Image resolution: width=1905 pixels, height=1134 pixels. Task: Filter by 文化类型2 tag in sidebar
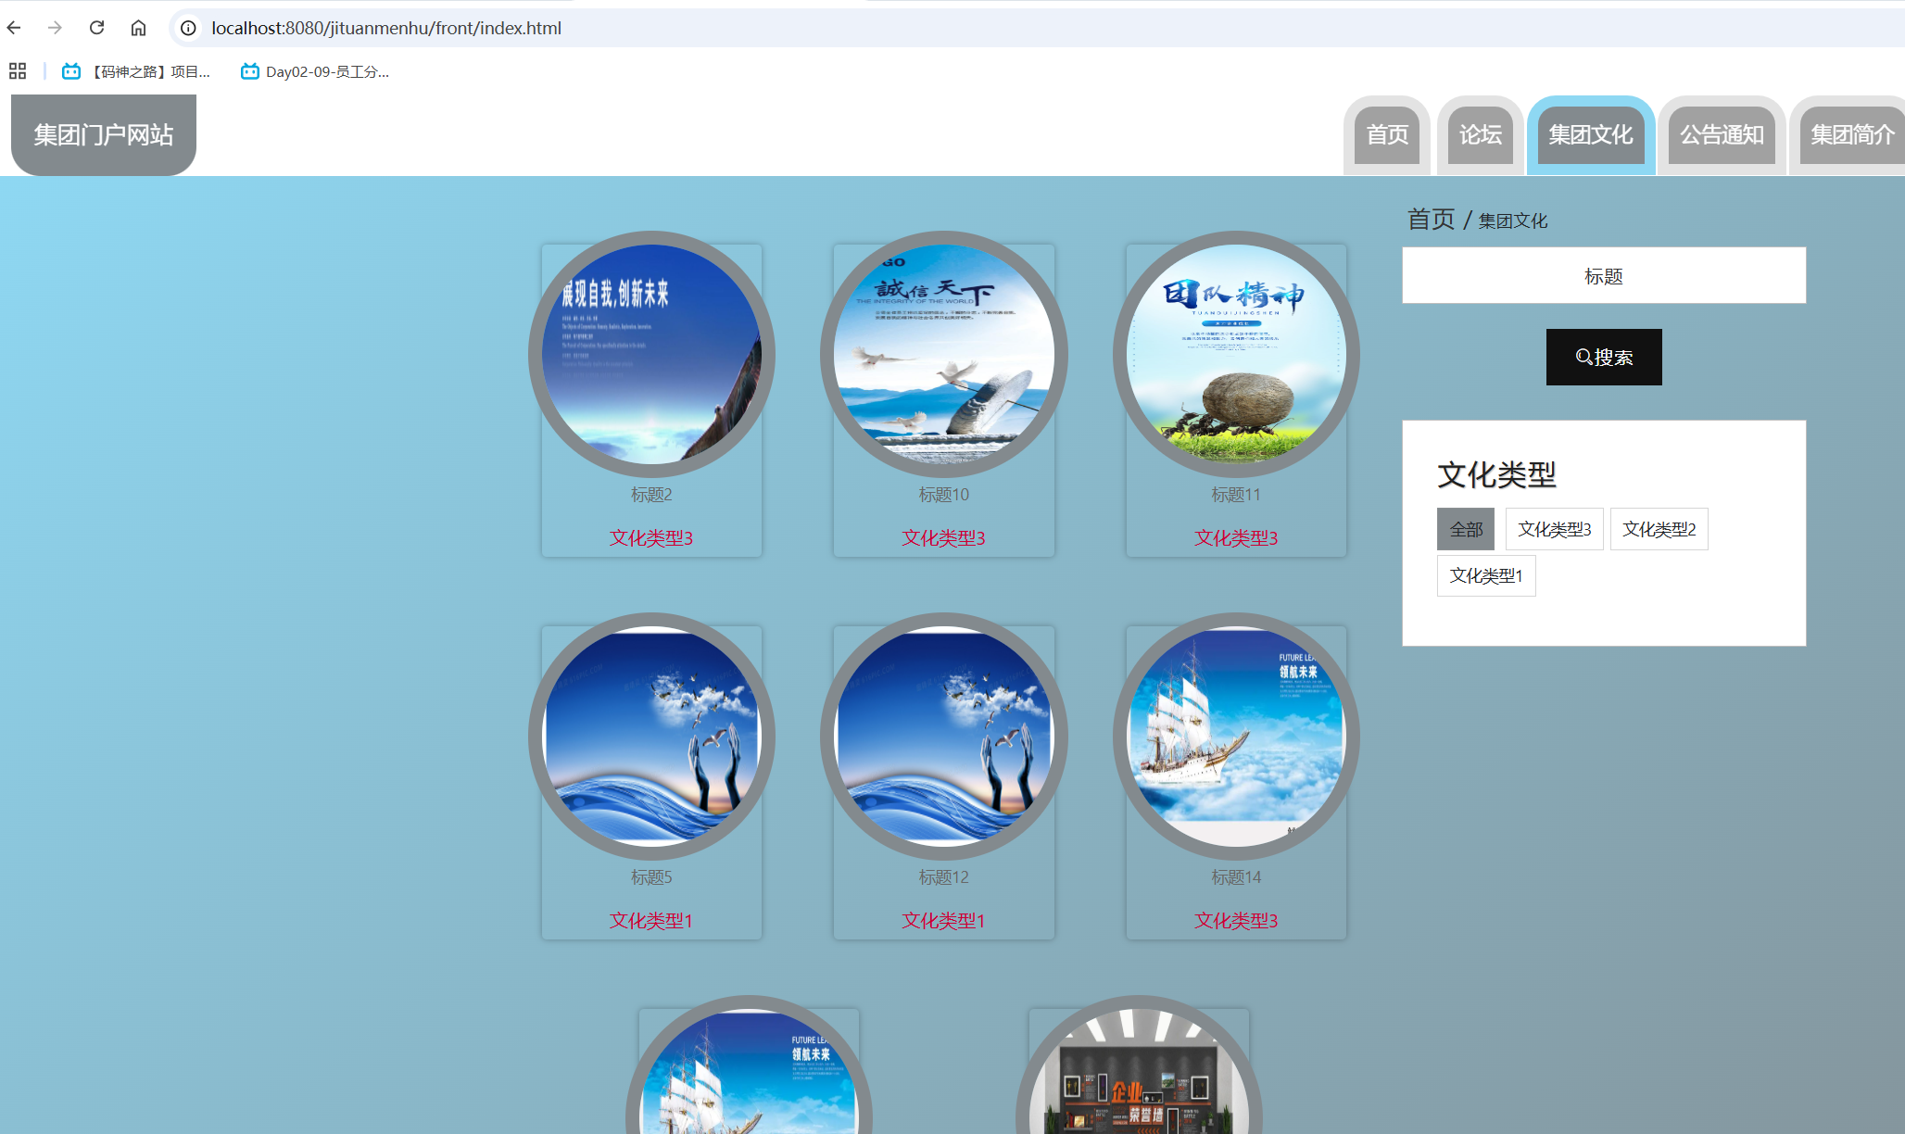pyautogui.click(x=1659, y=529)
